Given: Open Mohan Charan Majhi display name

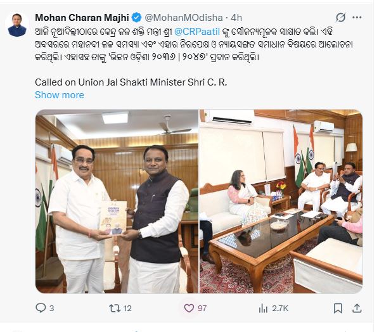Looking at the screenshot, I should coord(82,18).
